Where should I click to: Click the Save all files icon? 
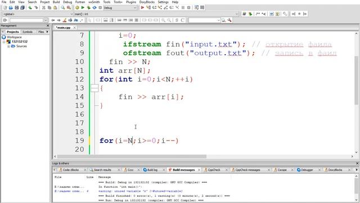22,7
